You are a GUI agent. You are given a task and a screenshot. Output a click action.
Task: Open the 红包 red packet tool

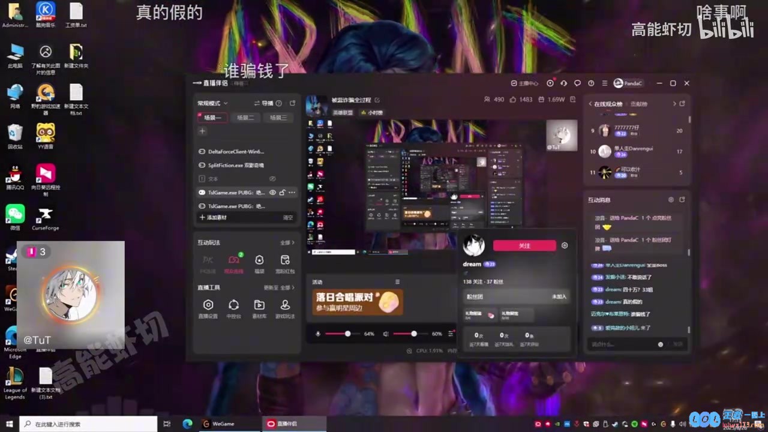tap(285, 263)
